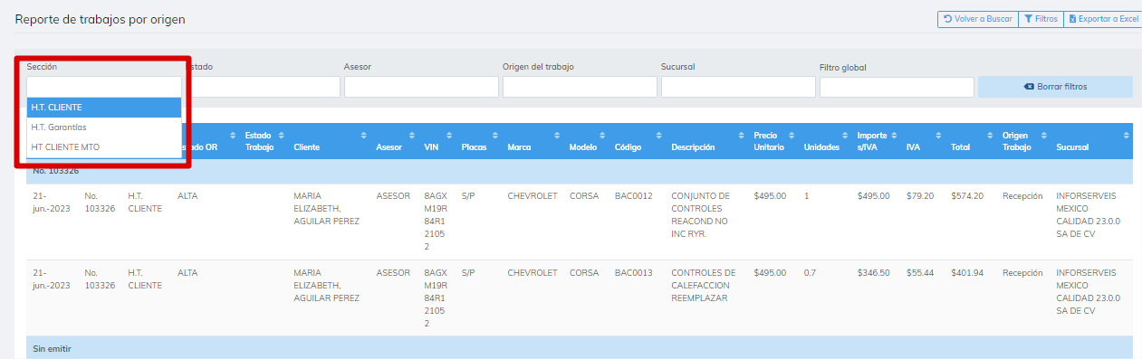The width and height of the screenshot is (1142, 359).
Task: Select the Sin emitir group row
Action: click(x=580, y=348)
